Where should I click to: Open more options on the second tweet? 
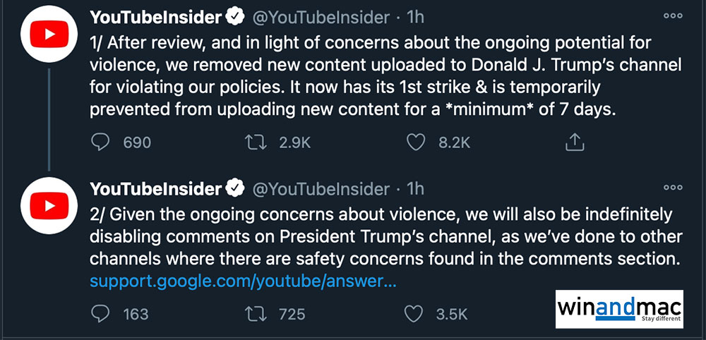coord(673,188)
